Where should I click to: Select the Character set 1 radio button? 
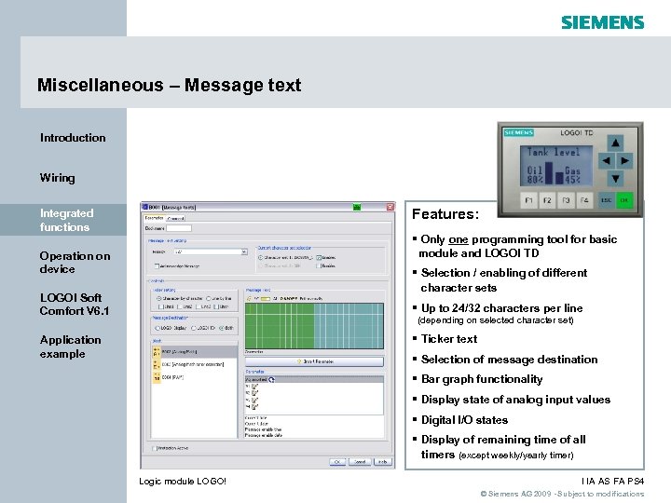pos(260,257)
